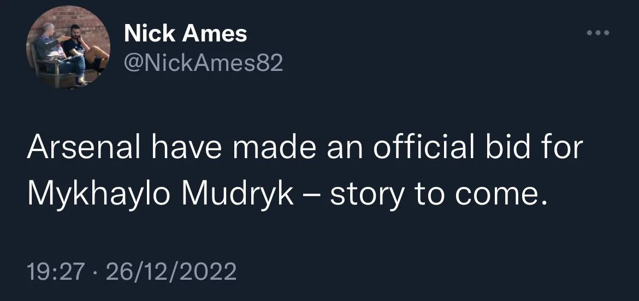Image resolution: width=639 pixels, height=301 pixels.
Task: Click the word Arsenal in the tweet
Action: [76, 149]
